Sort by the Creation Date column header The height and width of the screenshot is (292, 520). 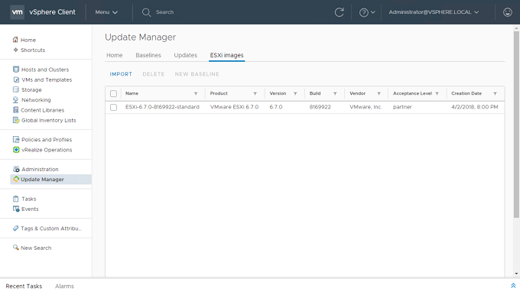(x=466, y=93)
